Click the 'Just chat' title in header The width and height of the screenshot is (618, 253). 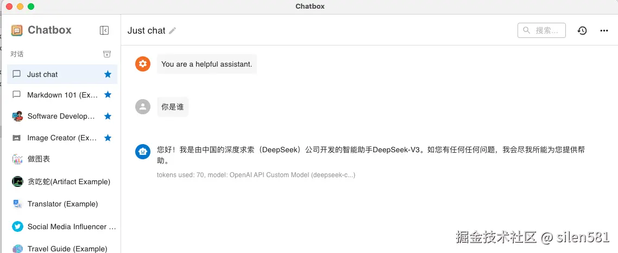coord(147,31)
